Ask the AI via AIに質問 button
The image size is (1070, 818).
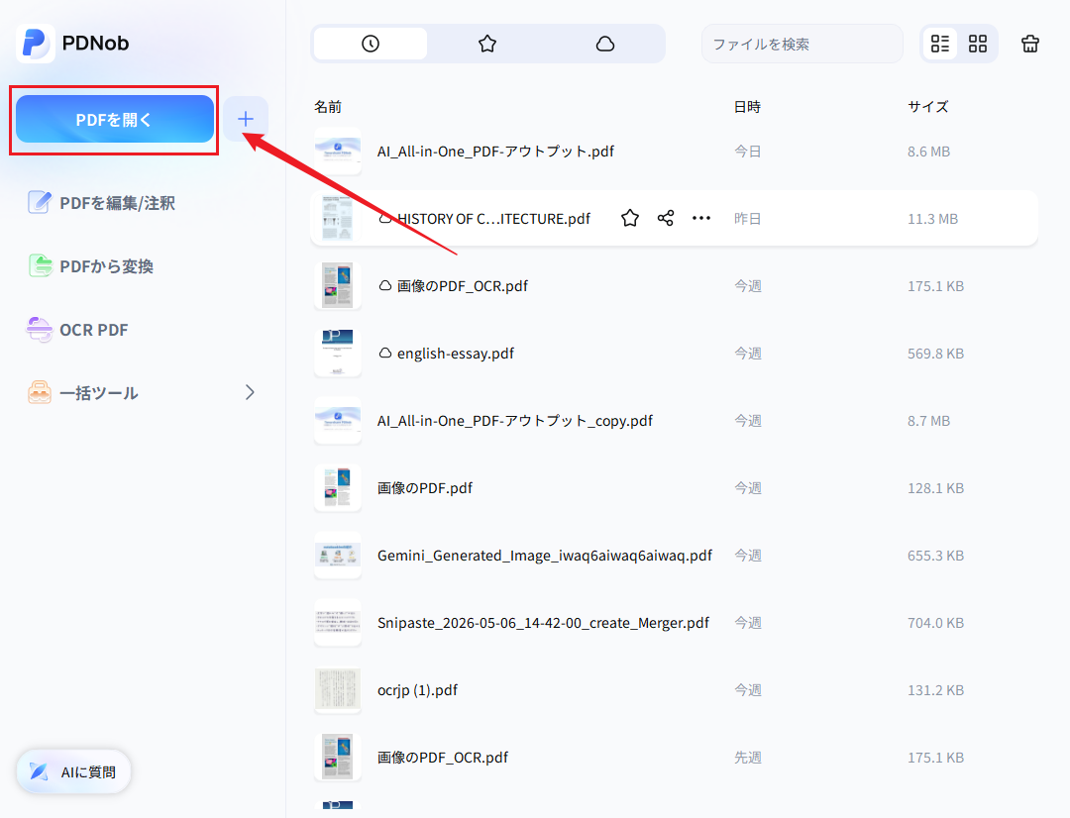(x=73, y=771)
